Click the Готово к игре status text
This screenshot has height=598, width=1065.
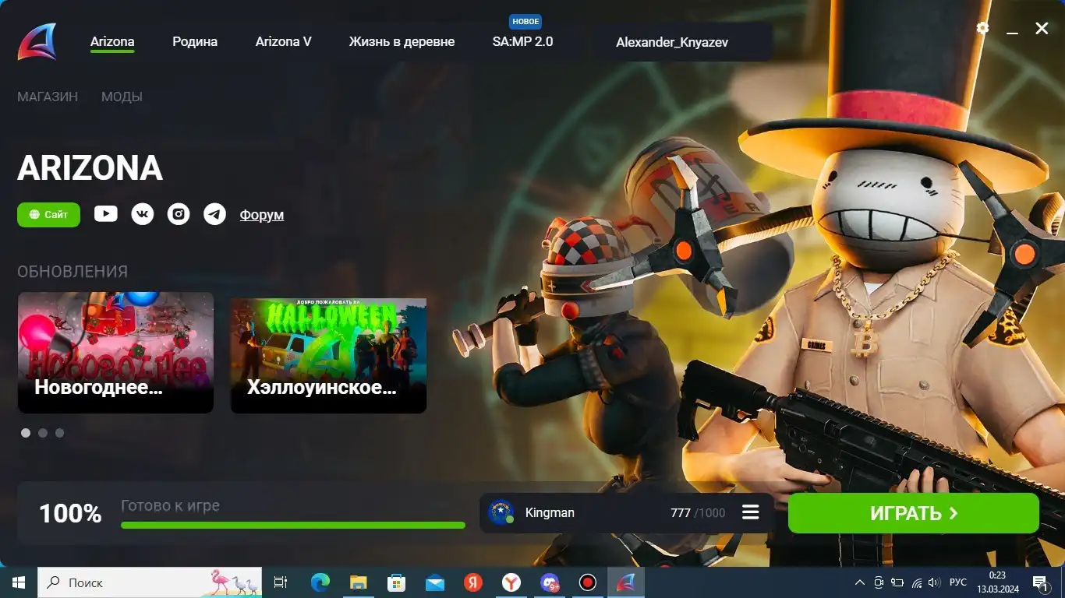[170, 505]
